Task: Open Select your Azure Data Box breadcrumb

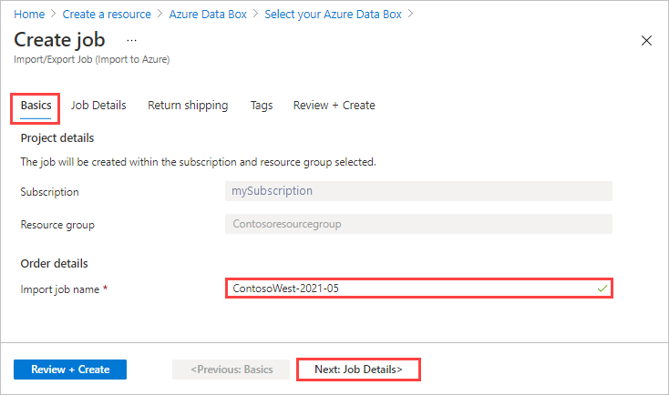Action: [334, 15]
